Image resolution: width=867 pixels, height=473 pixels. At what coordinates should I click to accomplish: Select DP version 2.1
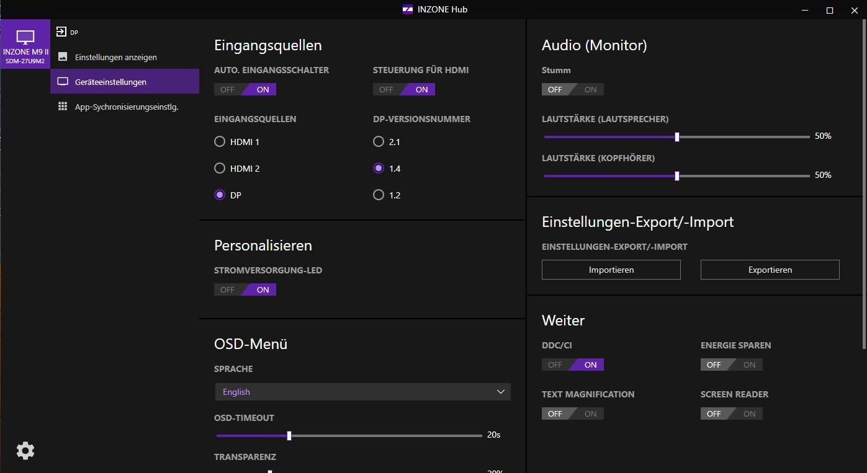point(379,142)
